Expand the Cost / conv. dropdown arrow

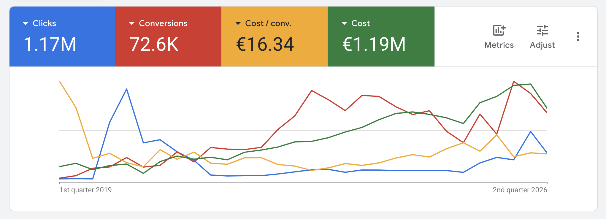pyautogui.click(x=238, y=23)
